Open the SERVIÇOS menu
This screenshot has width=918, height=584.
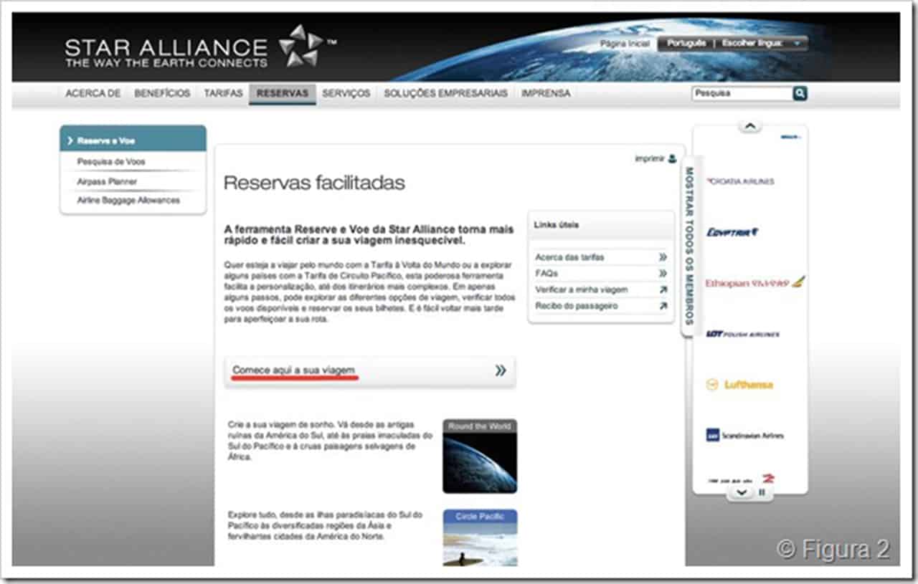pos(346,93)
